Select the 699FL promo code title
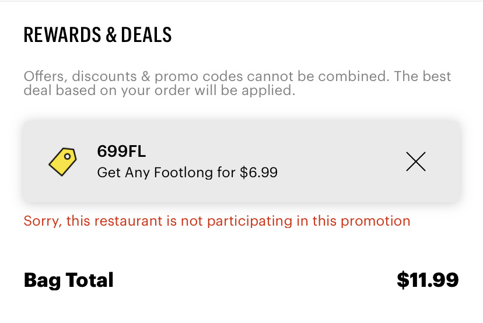The width and height of the screenshot is (483, 323). coord(121,152)
